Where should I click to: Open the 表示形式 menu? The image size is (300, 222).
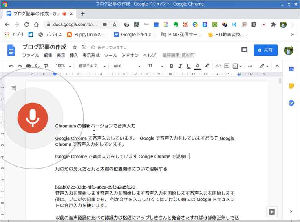click(91, 55)
